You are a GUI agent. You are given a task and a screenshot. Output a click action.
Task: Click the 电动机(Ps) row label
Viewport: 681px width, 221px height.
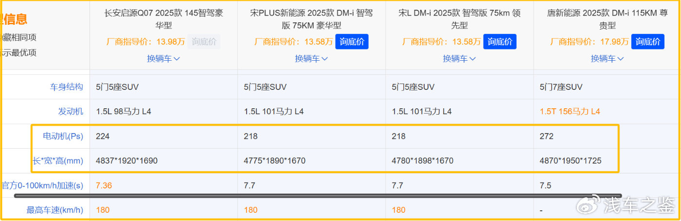(x=63, y=136)
